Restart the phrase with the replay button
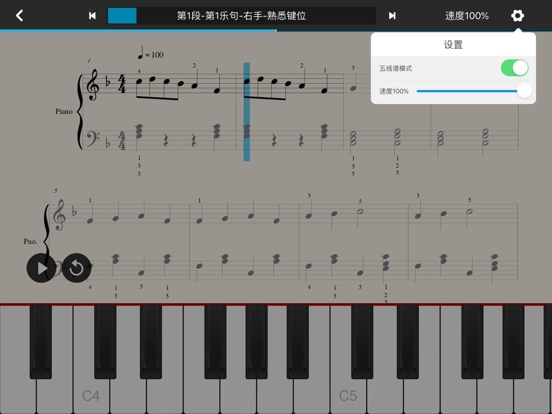552x414 pixels. coord(77,268)
